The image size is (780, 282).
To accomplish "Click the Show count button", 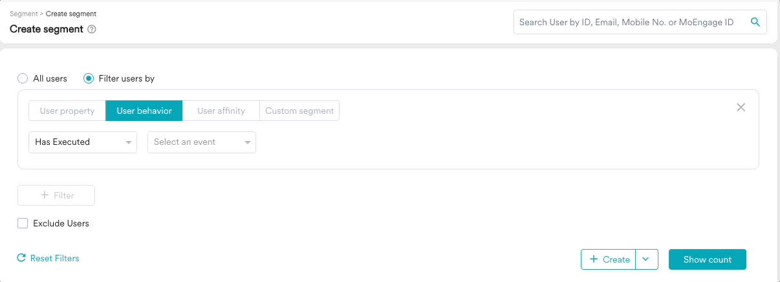I will point(708,259).
